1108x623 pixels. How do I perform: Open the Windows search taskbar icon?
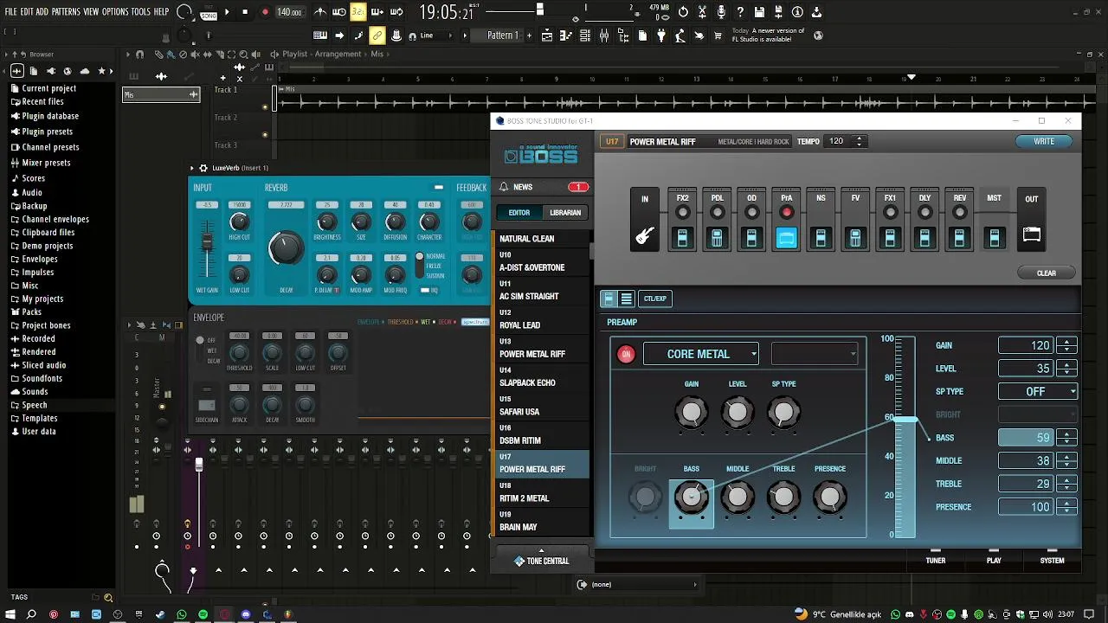31,614
